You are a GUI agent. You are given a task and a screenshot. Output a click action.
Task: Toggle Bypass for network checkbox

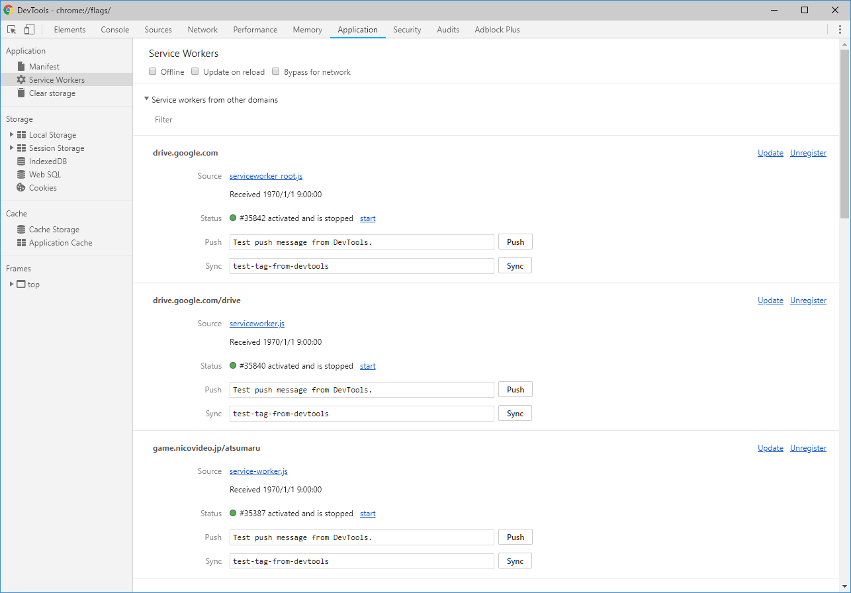tap(276, 71)
